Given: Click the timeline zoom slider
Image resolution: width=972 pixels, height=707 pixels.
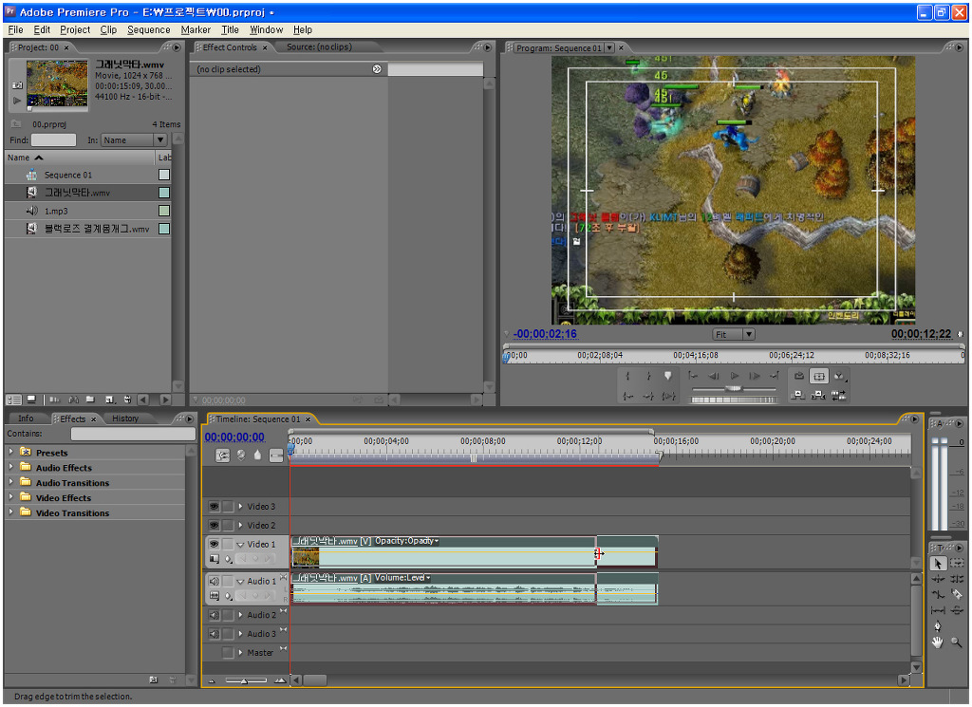Looking at the screenshot, I should tap(245, 680).
